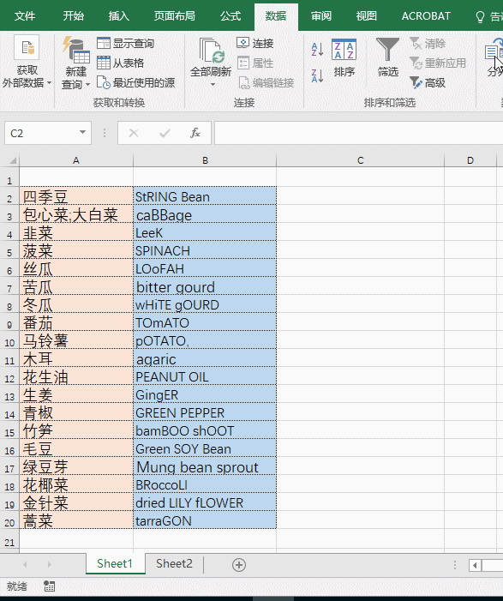Select cell containing "GREEN PEPPER"
This screenshot has width=503, height=601.
point(205,412)
